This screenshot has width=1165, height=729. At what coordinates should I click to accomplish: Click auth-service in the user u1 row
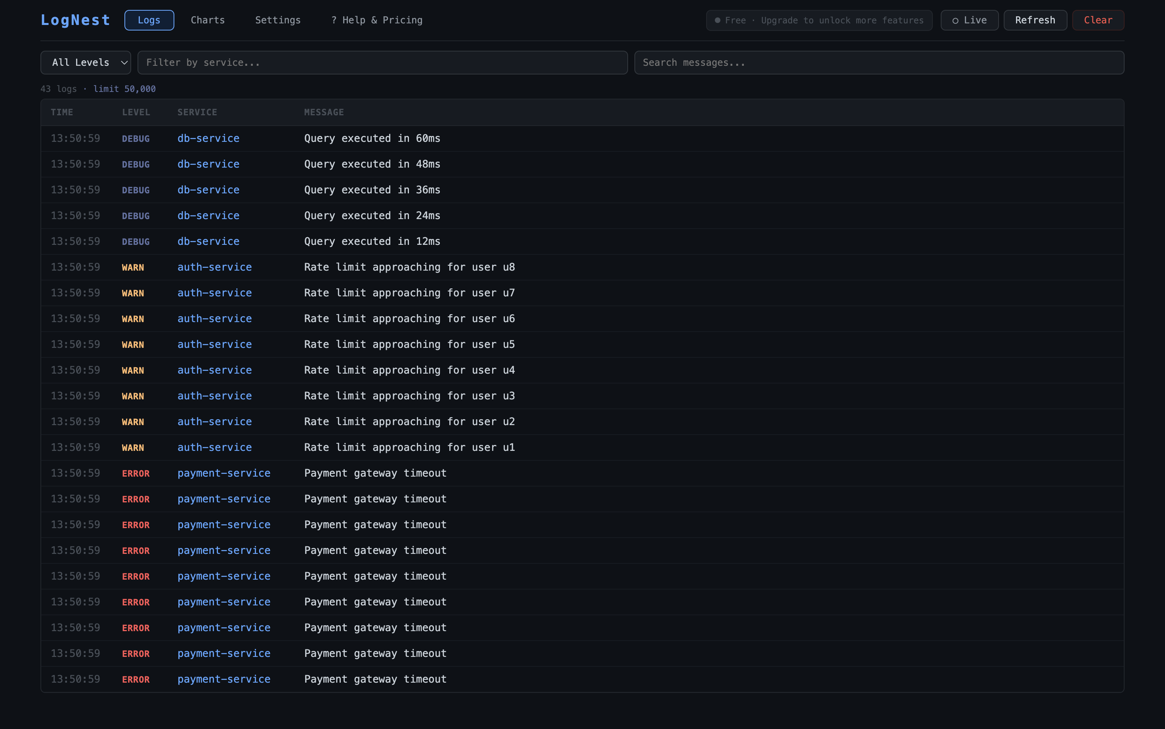pos(215,447)
